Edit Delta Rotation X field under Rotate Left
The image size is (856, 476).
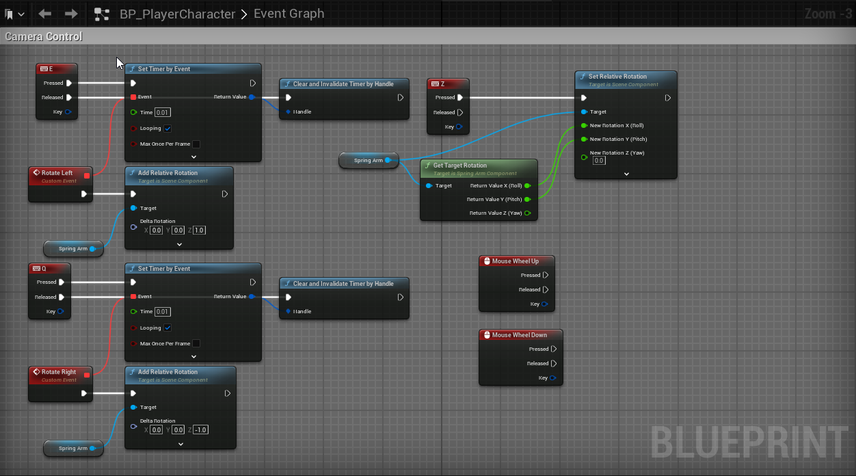pos(156,230)
